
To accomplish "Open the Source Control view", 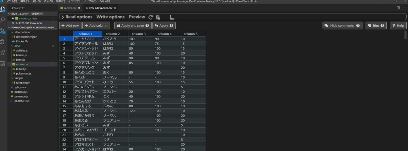I will click(x=3, y=31).
